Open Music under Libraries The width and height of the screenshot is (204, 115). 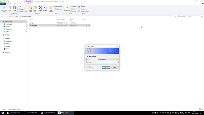pyautogui.click(x=7, y=44)
